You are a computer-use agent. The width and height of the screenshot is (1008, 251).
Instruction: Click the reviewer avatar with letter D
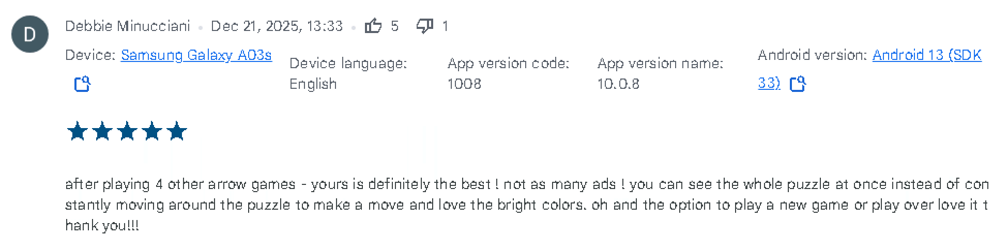(x=30, y=34)
